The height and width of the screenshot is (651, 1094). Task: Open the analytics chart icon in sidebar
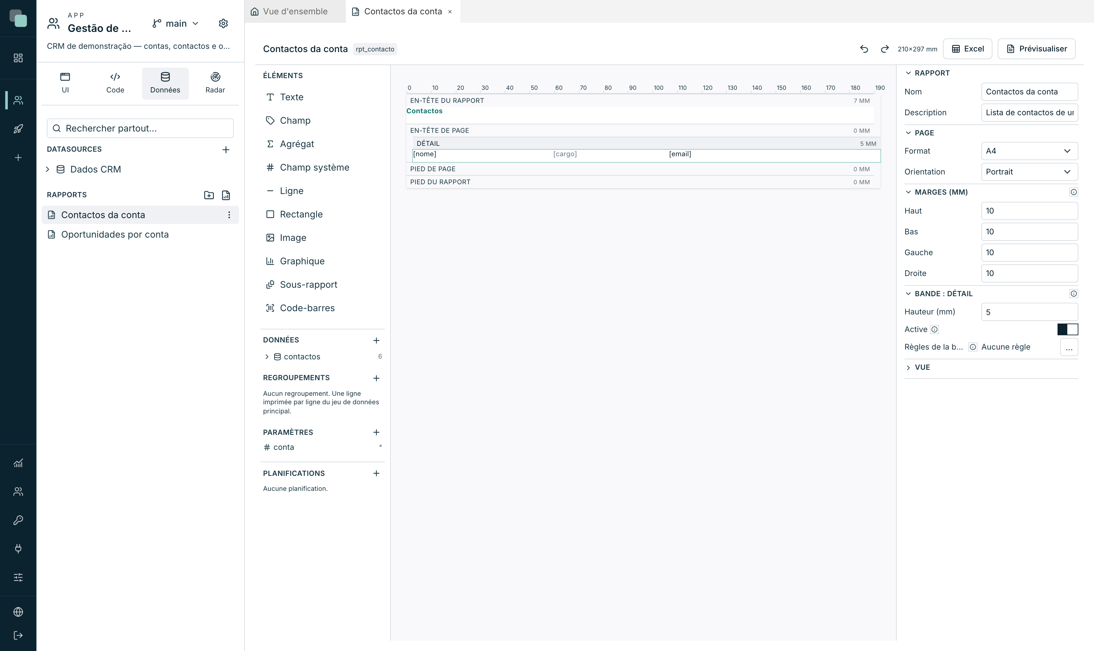[x=18, y=463]
